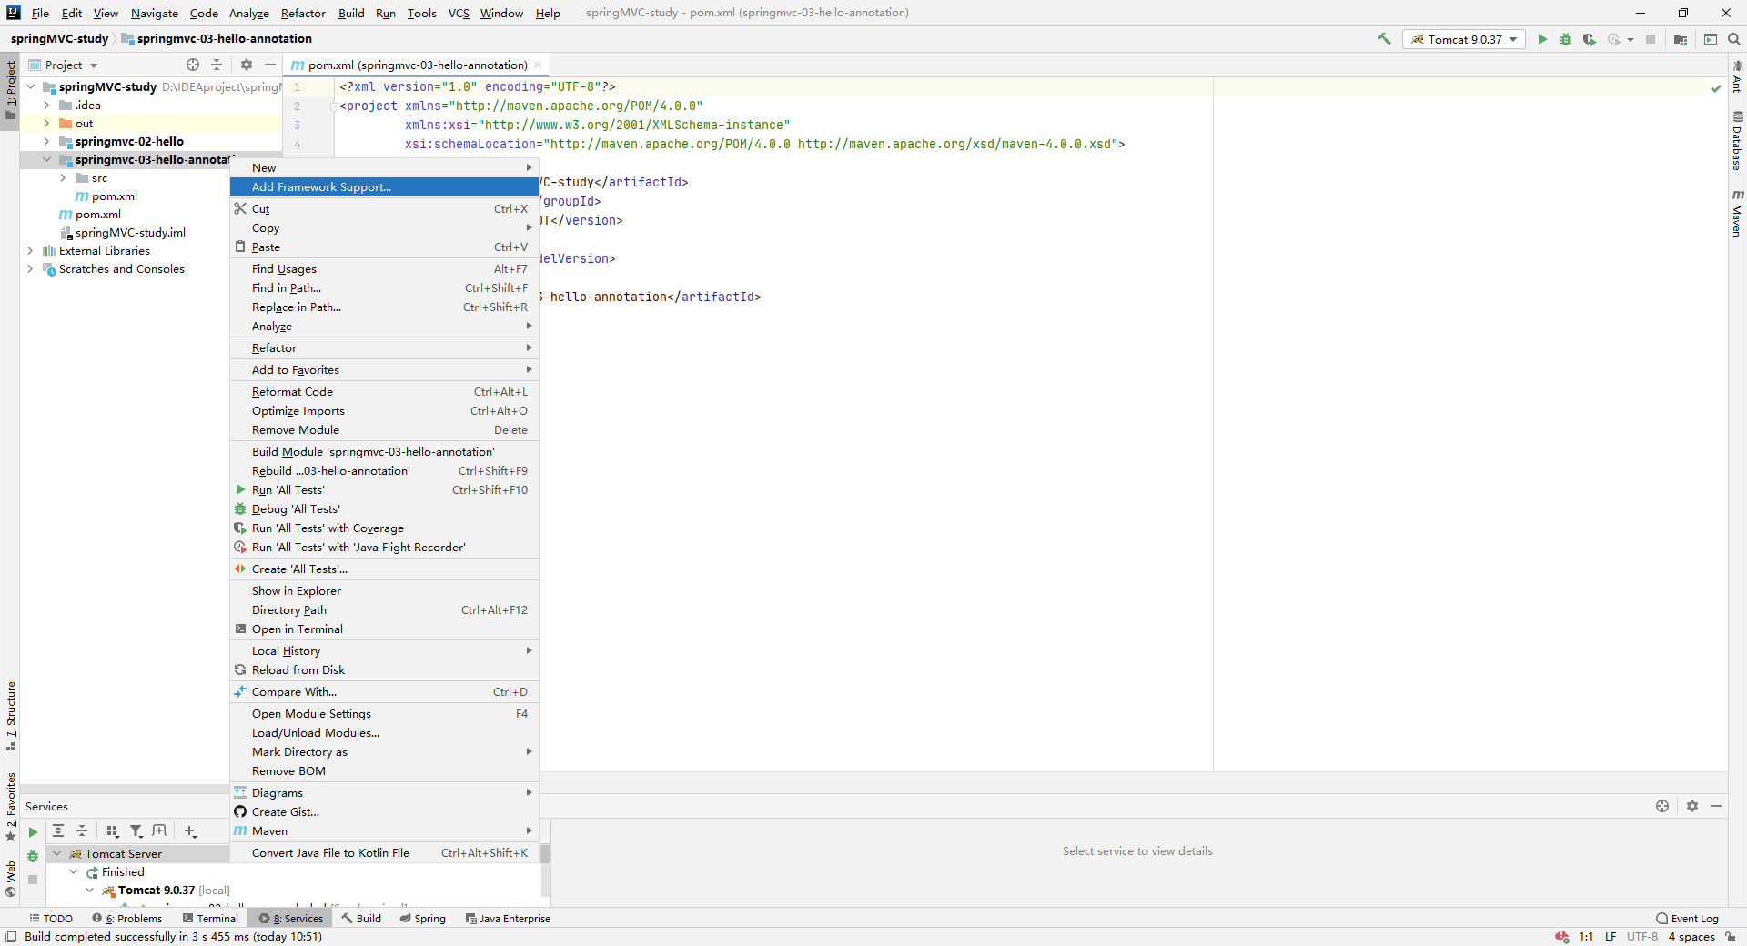Collapse the Tomcat Server services node
The height and width of the screenshot is (946, 1747).
pos(57,854)
